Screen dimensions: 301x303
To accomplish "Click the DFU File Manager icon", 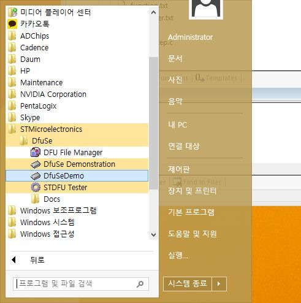I will [36, 152].
